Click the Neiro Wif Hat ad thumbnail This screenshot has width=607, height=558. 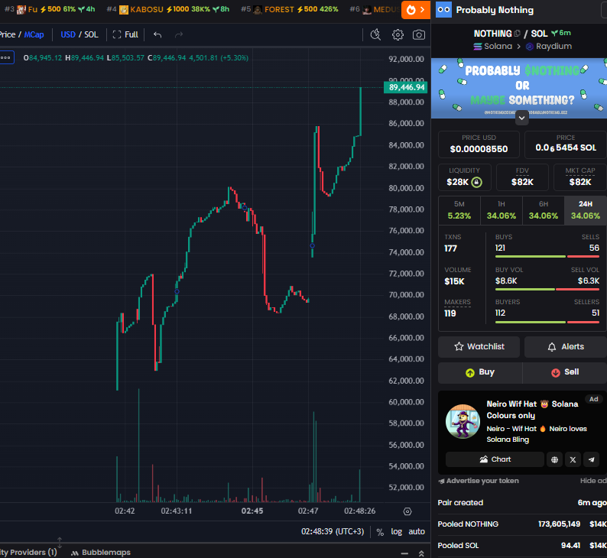click(463, 422)
